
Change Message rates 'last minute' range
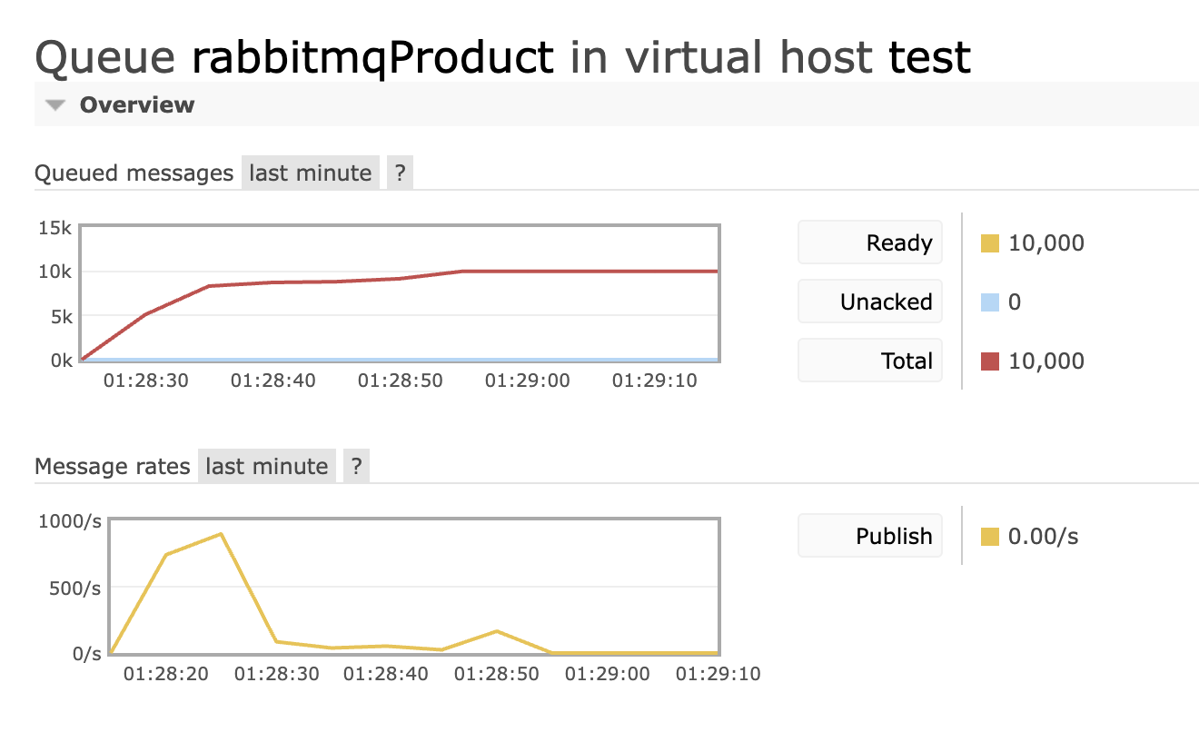tap(267, 466)
